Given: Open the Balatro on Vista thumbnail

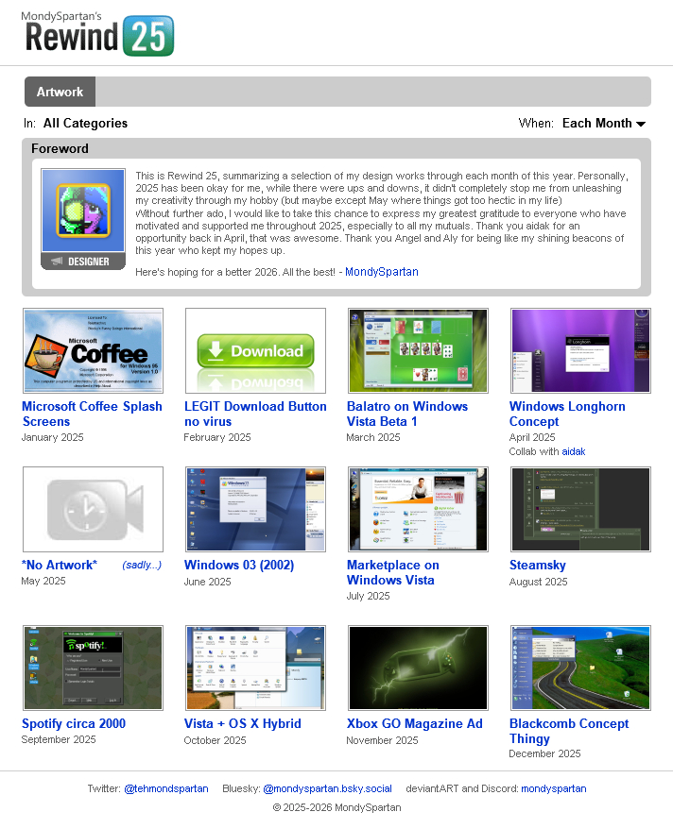Looking at the screenshot, I should click(418, 350).
